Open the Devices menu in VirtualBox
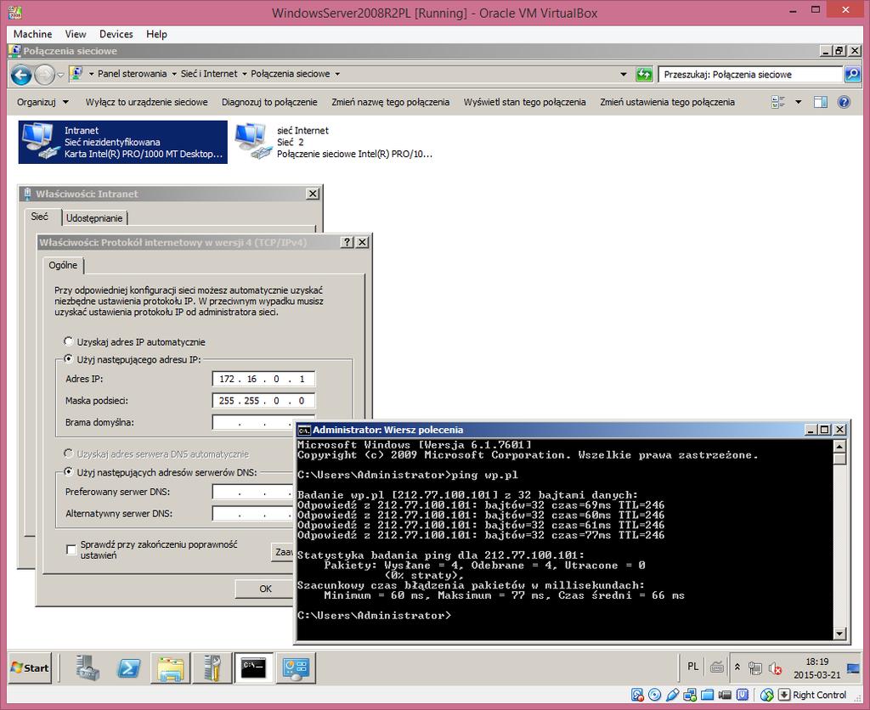Image resolution: width=870 pixels, height=710 pixels. pyautogui.click(x=116, y=34)
